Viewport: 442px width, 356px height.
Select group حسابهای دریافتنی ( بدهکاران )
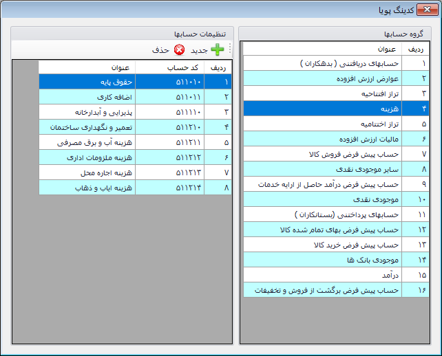[x=336, y=63]
